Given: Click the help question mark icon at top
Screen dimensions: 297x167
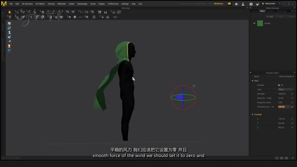Looking at the screenshot, I should (251, 4).
